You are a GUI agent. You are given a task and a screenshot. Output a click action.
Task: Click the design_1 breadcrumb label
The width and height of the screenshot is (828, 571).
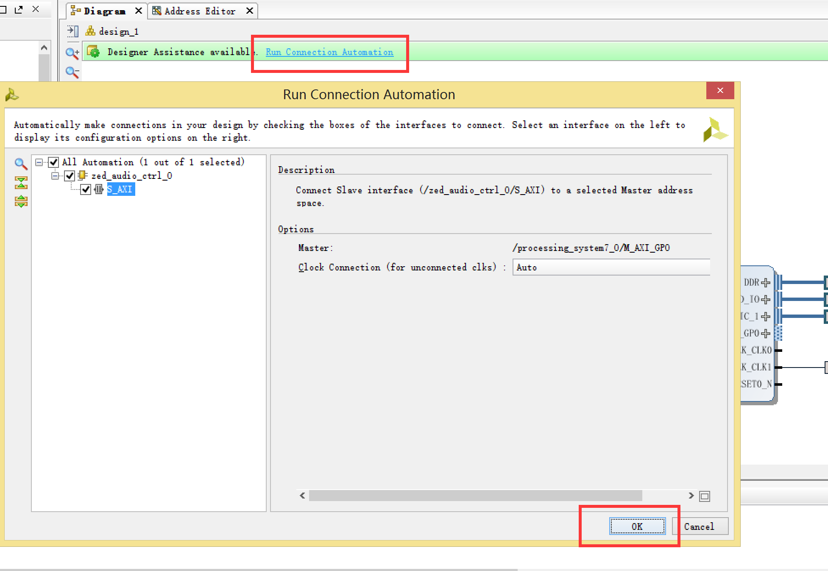[x=119, y=31]
